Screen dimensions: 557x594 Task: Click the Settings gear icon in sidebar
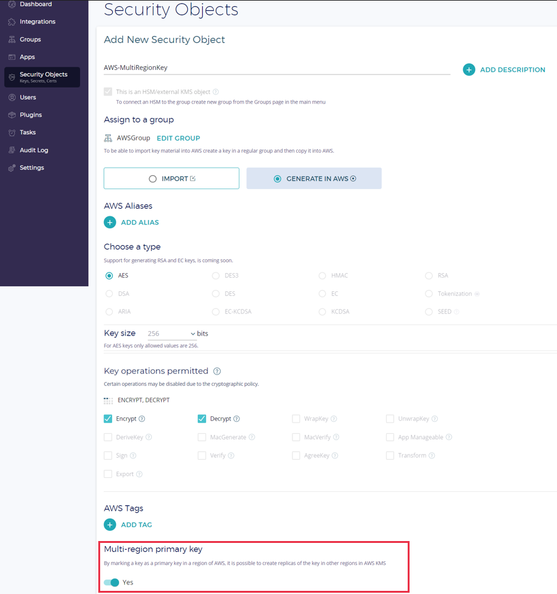pos(11,168)
